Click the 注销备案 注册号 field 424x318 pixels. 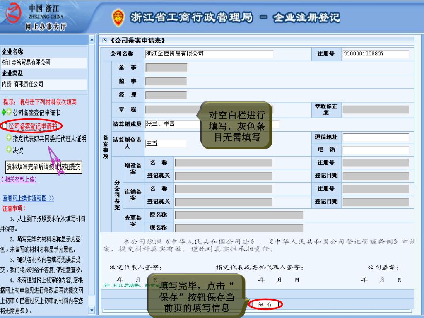click(376, 189)
